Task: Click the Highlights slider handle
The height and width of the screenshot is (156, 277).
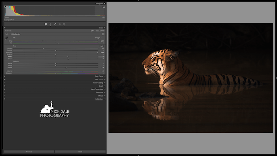Action: (x=97, y=53)
